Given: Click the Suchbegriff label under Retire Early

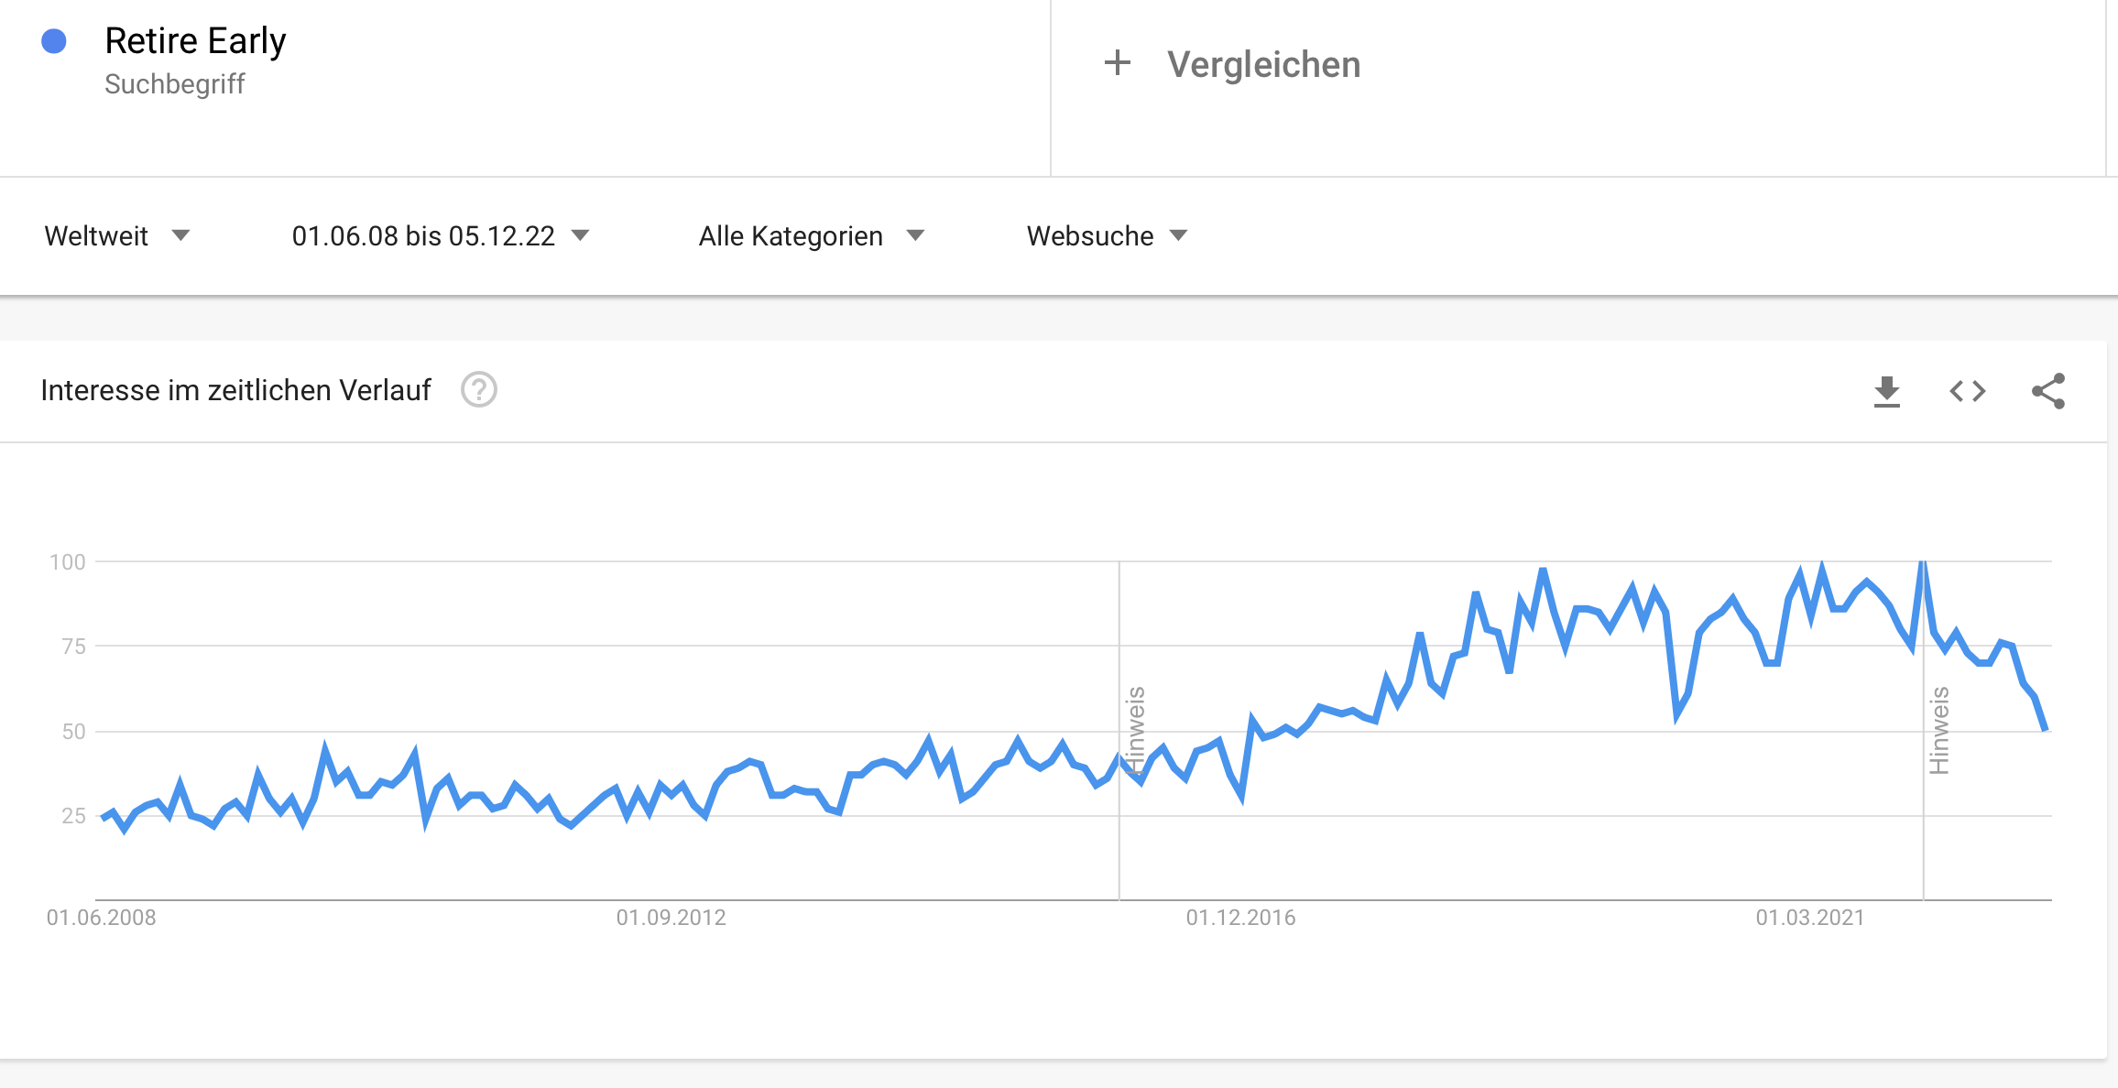Looking at the screenshot, I should click(174, 84).
